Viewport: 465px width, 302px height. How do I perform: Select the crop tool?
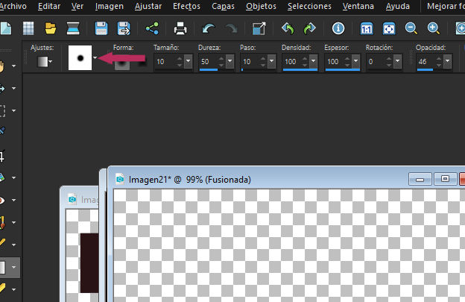(2, 155)
